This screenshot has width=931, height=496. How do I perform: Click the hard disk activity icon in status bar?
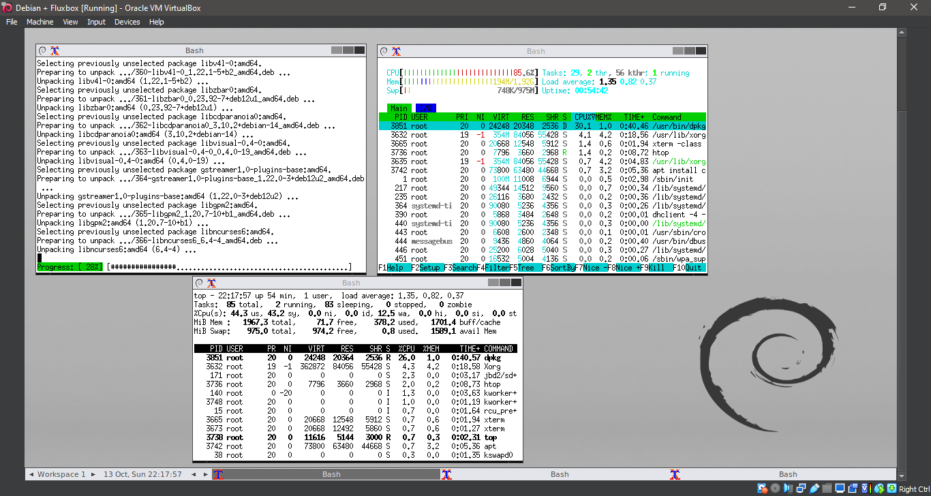[x=762, y=488]
